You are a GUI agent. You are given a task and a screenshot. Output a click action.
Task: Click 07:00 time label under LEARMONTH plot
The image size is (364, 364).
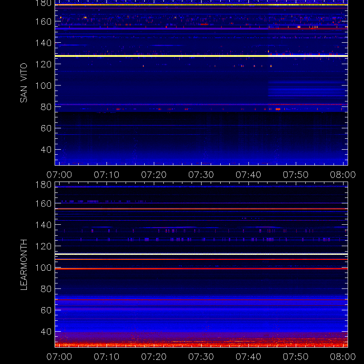pos(59,357)
